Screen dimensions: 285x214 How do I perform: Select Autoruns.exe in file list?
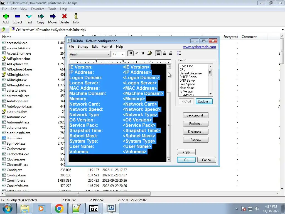[16, 117]
